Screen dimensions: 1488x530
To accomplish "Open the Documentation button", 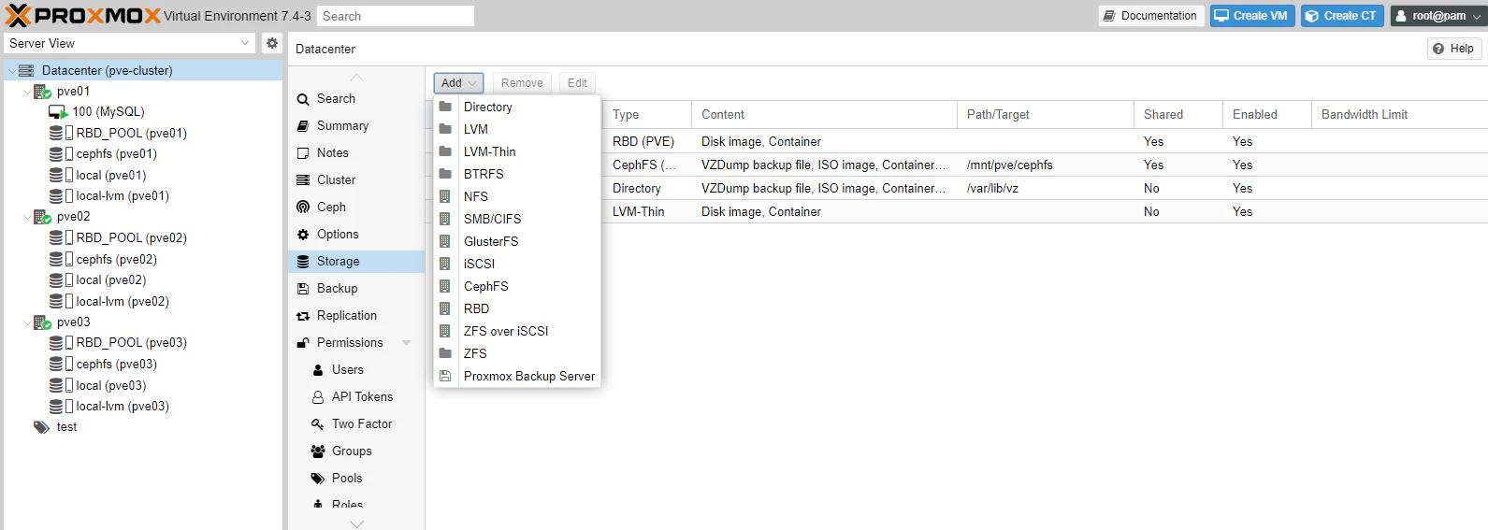I will (x=1151, y=16).
